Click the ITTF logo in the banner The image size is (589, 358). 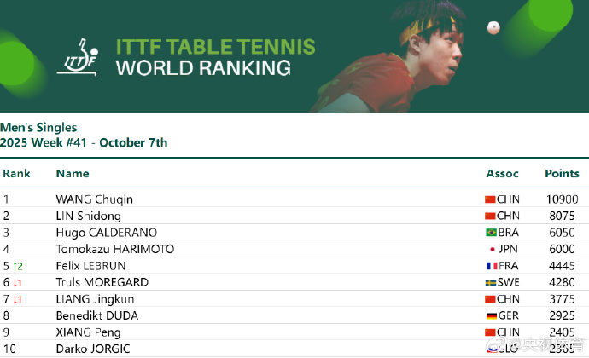pyautogui.click(x=82, y=55)
